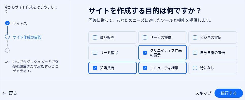245x100 pixels.
Task: Check the サービス提供 checkbox
Action: click(x=145, y=37)
